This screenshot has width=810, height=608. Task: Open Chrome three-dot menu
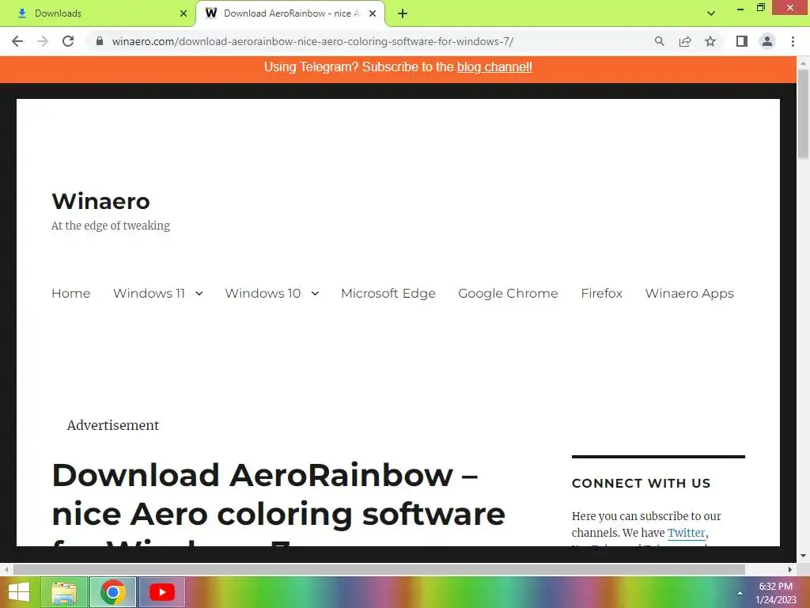tap(793, 41)
